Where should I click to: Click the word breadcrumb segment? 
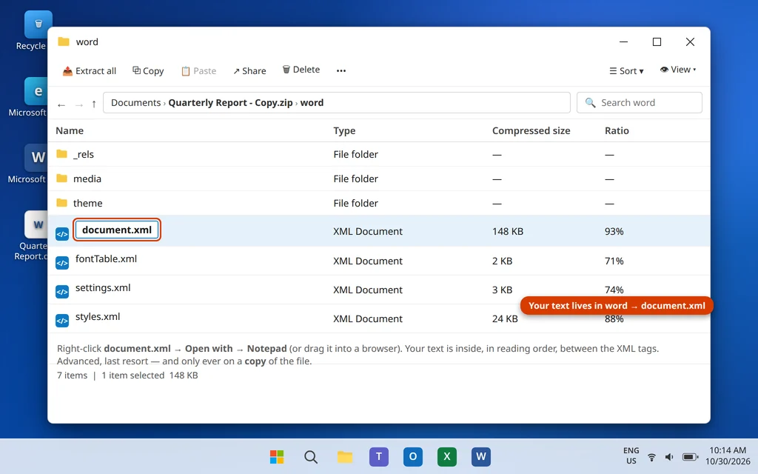click(312, 102)
